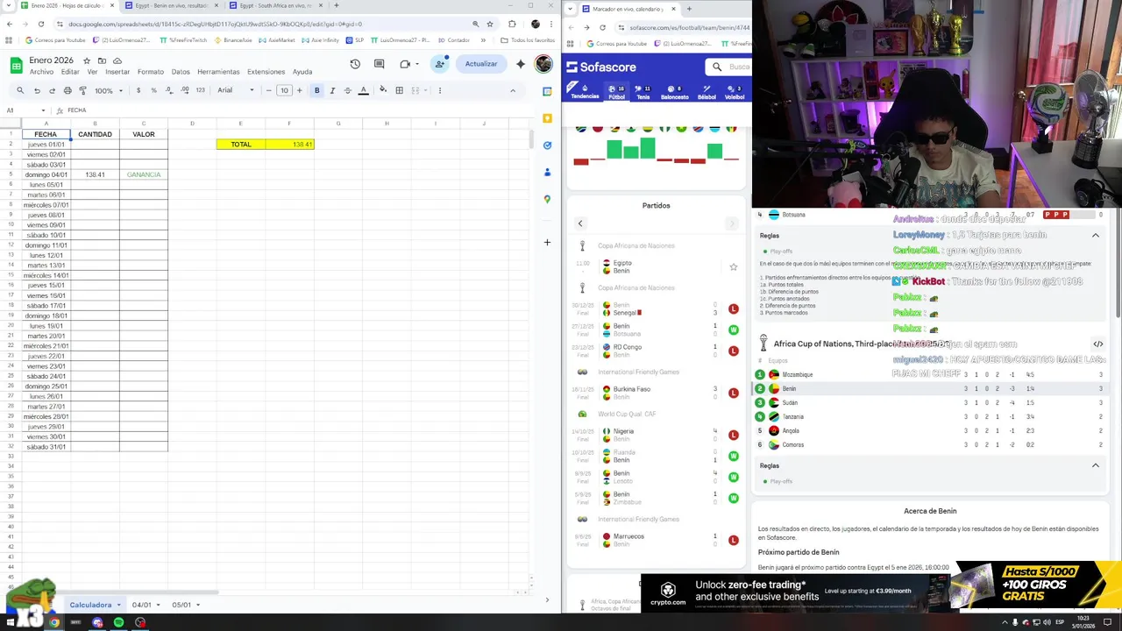Select the Paint format roller tool
This screenshot has height=631, width=1122.
tap(82, 90)
